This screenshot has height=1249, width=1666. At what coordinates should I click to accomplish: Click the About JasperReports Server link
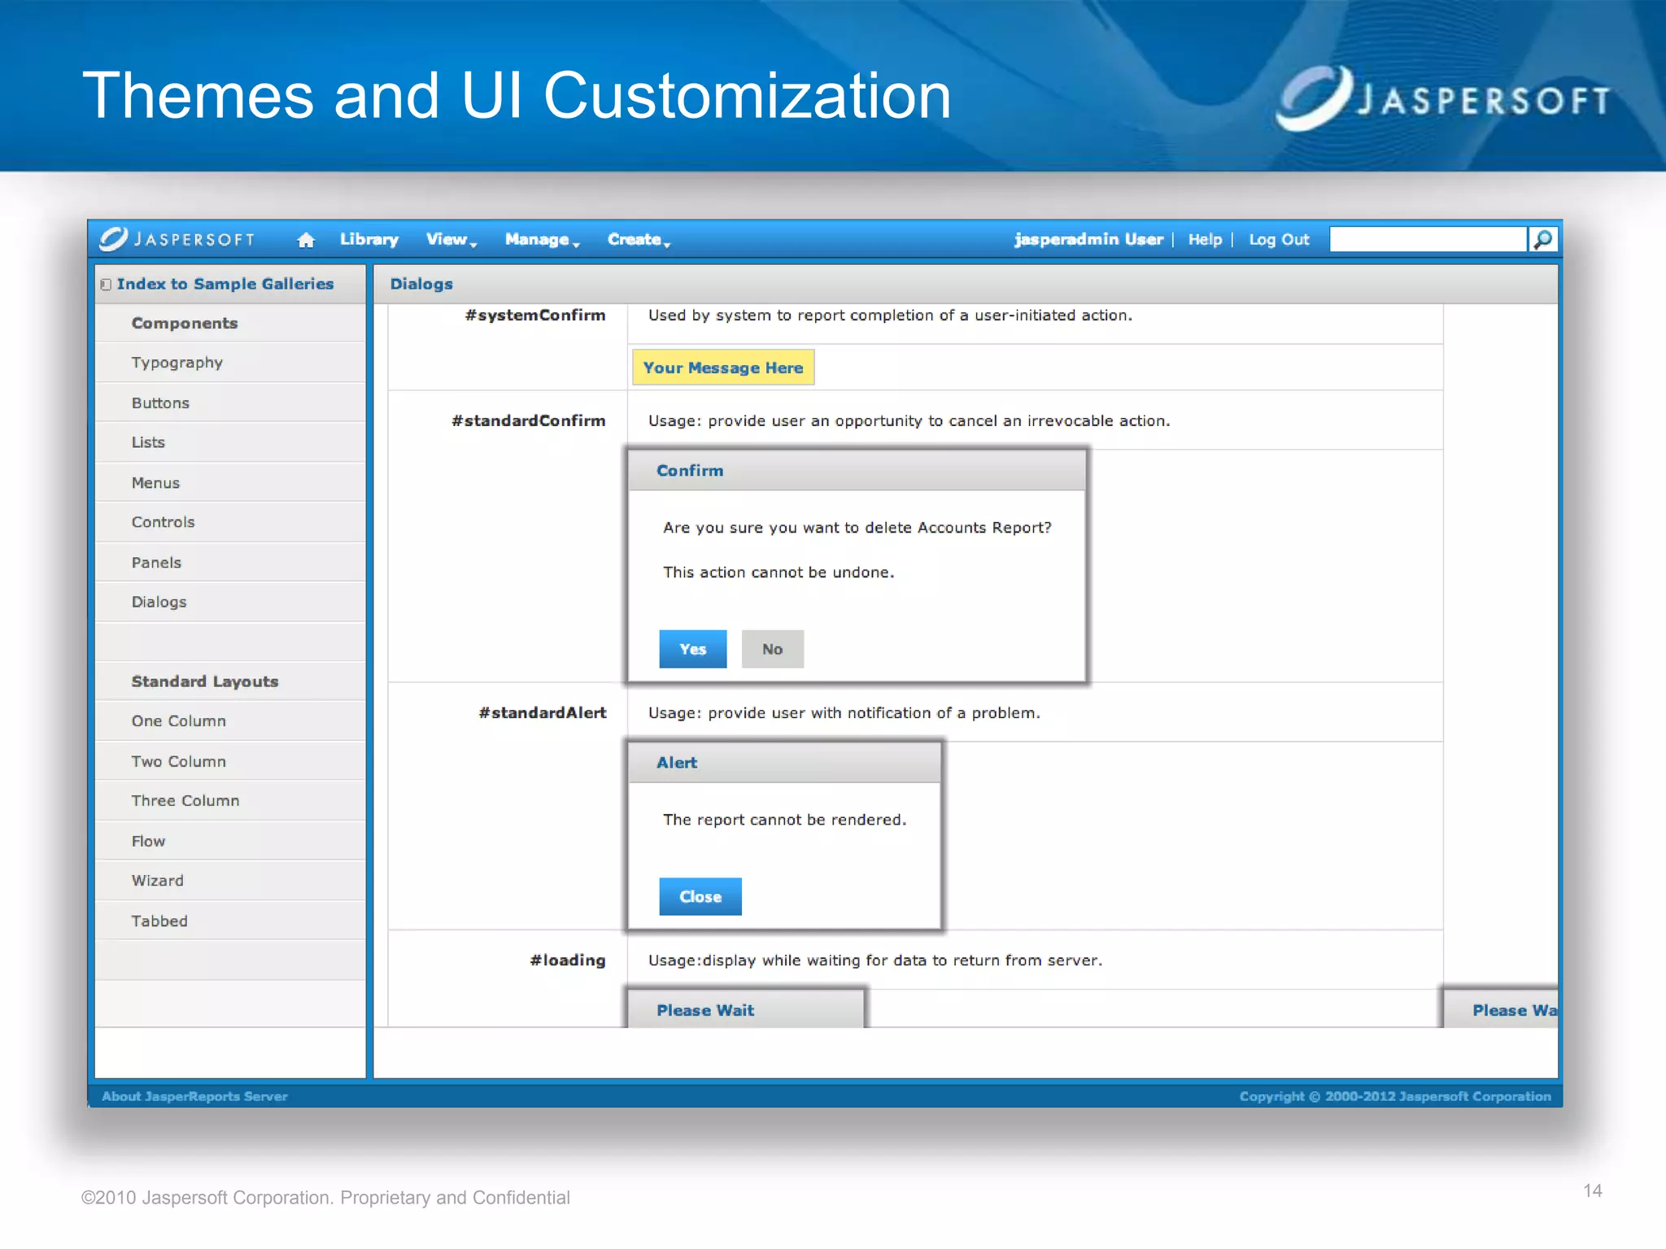tap(194, 1096)
